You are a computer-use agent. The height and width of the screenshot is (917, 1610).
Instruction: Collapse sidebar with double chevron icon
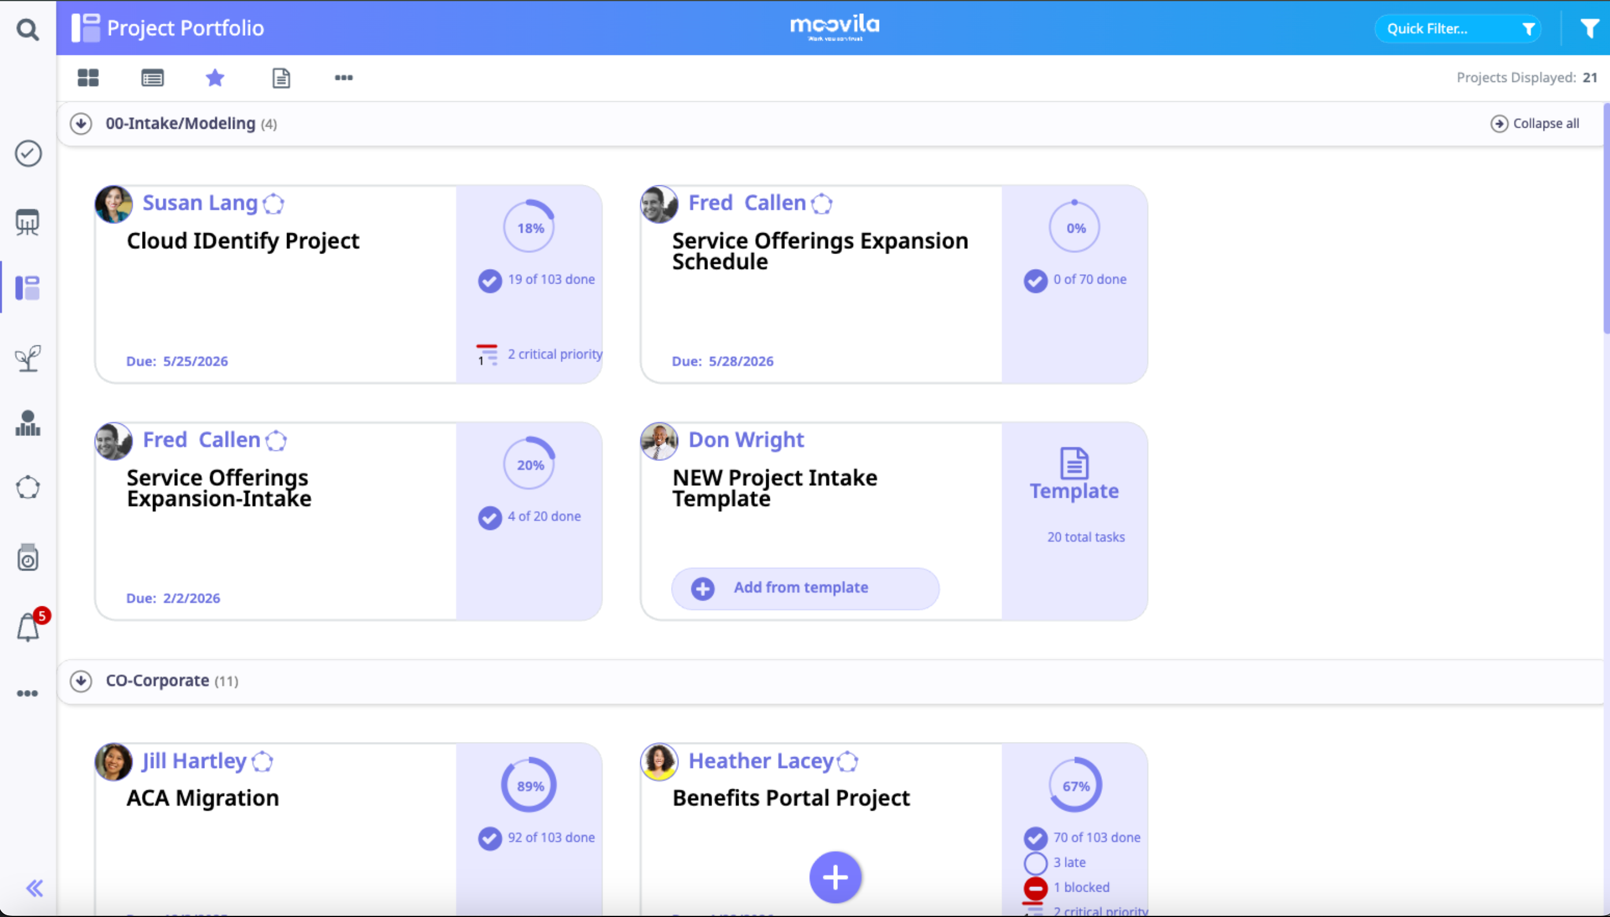35,888
